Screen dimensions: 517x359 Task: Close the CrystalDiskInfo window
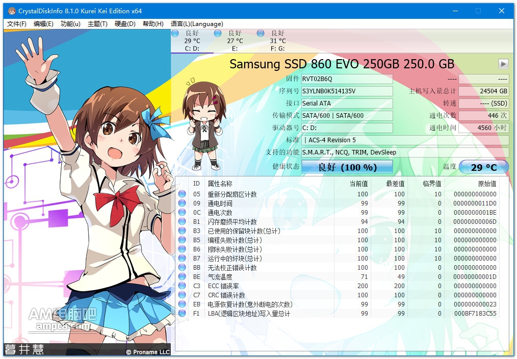[502, 11]
